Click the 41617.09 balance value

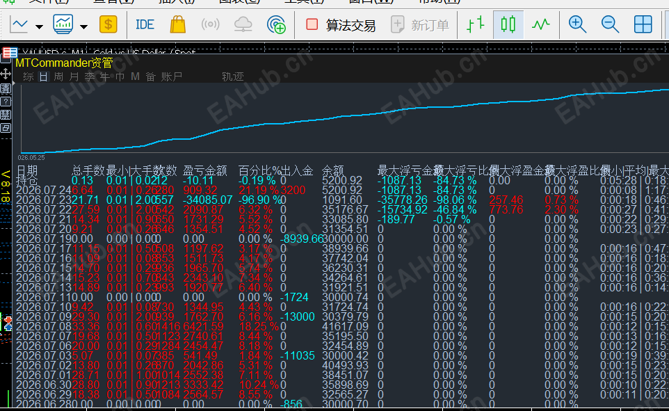click(345, 327)
